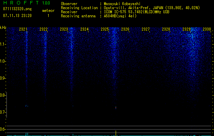214x136 pixels.
Task: Click the 2330 time marker
Action: tap(207, 29)
